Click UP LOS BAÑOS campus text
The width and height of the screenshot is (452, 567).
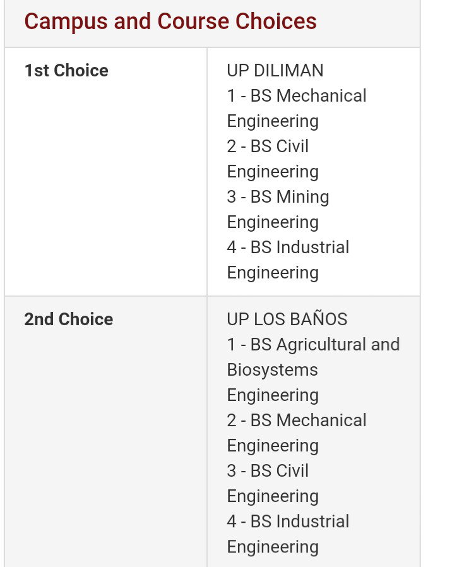pos(287,319)
